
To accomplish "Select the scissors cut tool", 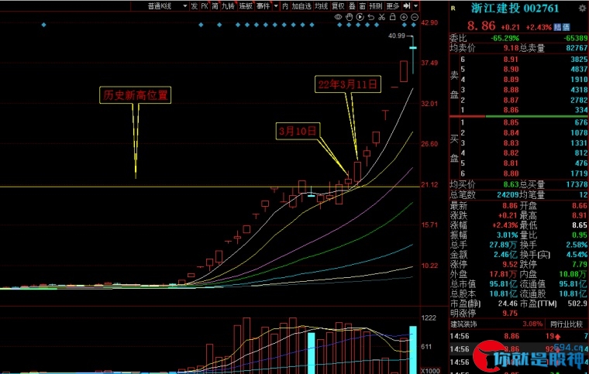I will click(x=381, y=17).
